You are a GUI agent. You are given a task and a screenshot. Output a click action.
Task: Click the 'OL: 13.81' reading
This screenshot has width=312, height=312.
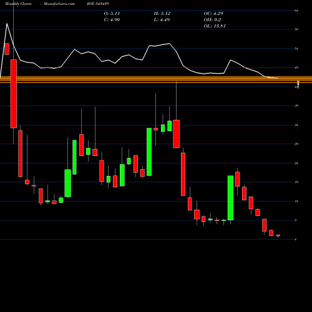coord(215,26)
